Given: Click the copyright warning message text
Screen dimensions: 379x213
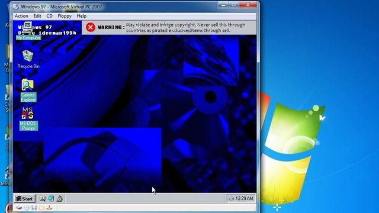Looking at the screenshot, I should [185, 28].
